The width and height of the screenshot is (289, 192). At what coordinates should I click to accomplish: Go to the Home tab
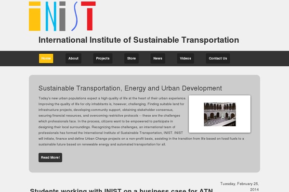tap(46, 59)
